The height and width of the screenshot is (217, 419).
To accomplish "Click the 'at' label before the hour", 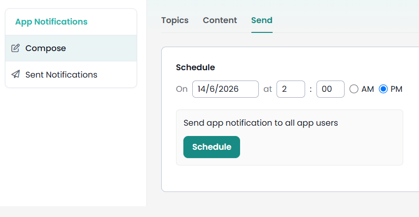I will pyautogui.click(x=268, y=89).
